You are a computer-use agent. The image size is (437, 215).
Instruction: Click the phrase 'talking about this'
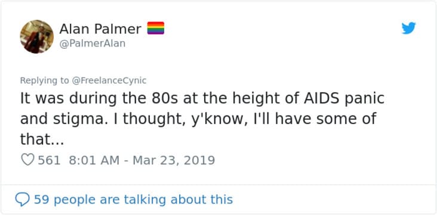179,200
